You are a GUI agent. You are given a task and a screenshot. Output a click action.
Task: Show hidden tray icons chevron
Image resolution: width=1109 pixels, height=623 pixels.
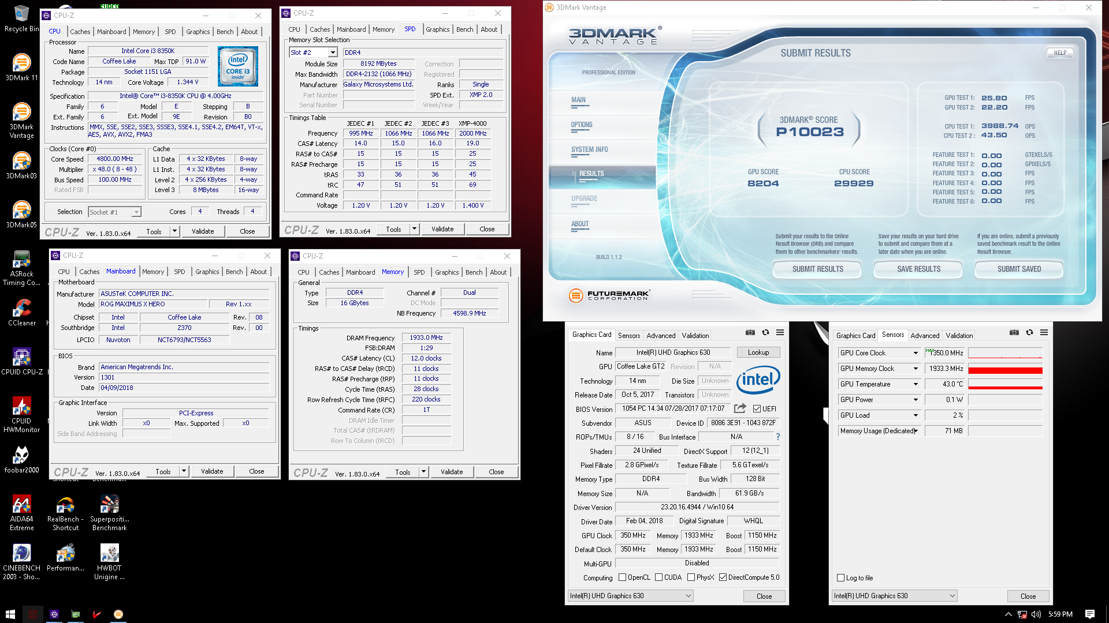(1008, 614)
